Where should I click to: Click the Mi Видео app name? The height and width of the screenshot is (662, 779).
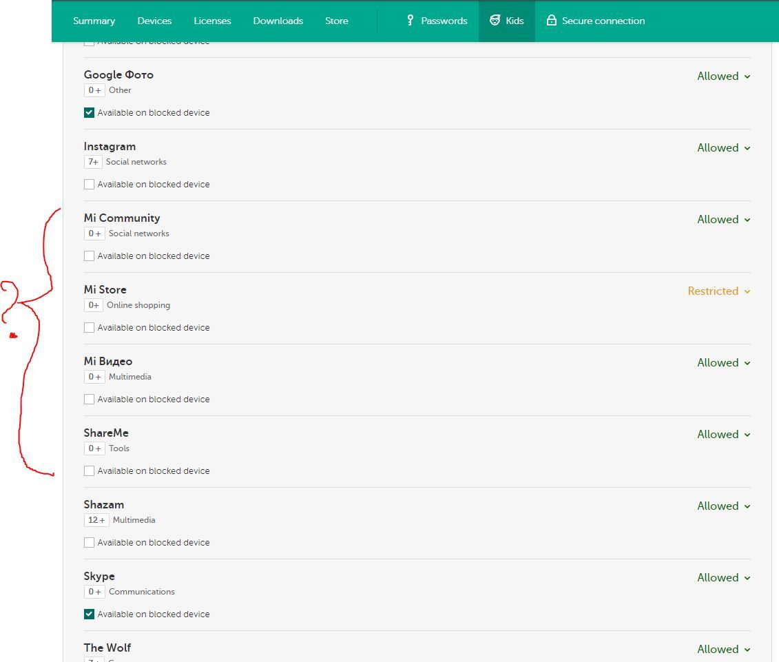(x=108, y=362)
